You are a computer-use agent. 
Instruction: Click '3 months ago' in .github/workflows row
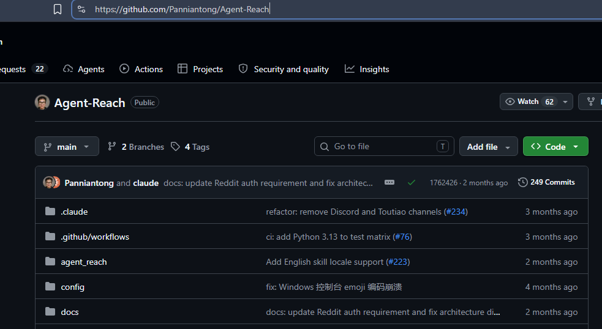[551, 237]
